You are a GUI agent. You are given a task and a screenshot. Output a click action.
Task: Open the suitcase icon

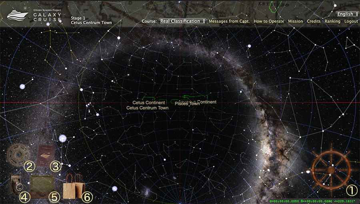click(42, 186)
